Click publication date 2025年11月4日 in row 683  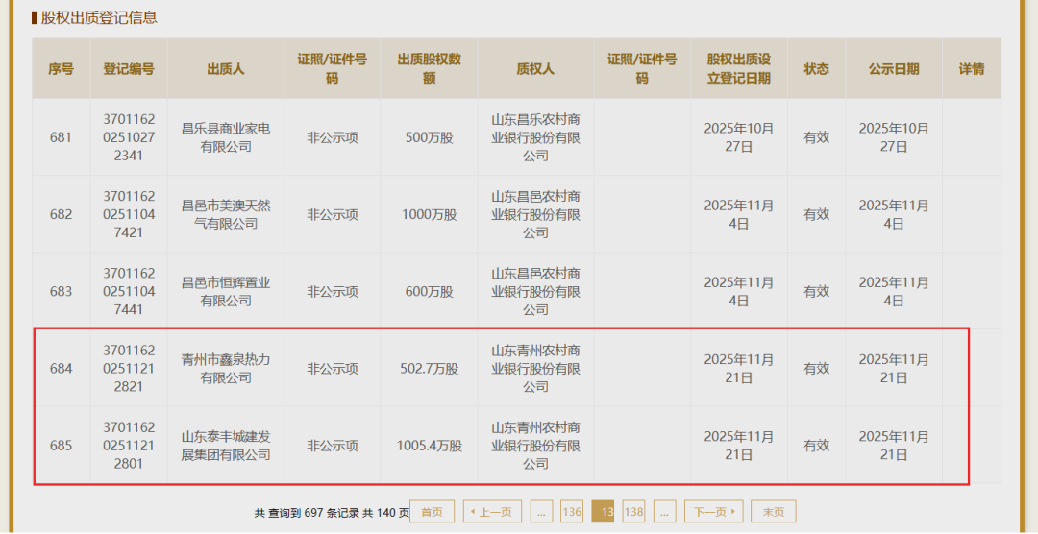pyautogui.click(x=894, y=291)
